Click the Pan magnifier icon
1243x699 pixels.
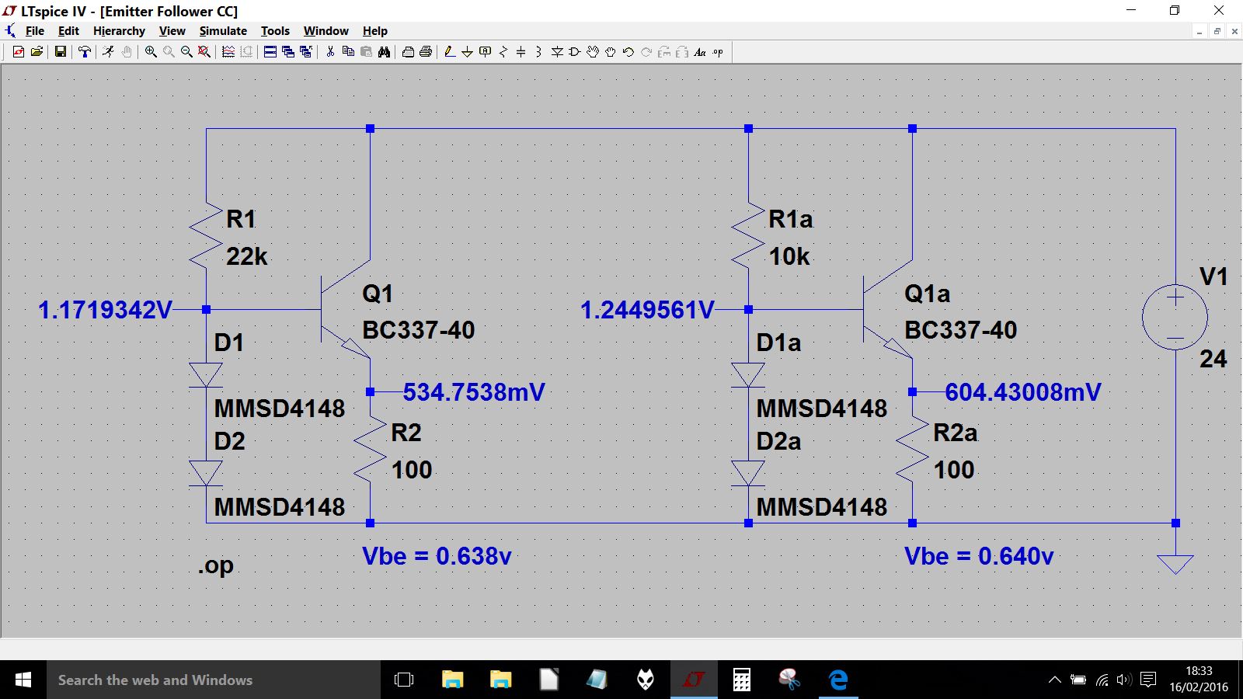tap(169, 52)
